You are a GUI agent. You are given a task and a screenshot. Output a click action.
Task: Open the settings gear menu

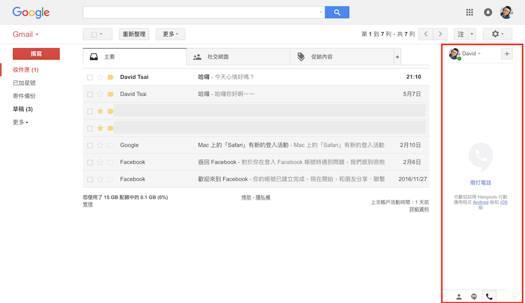pos(497,34)
